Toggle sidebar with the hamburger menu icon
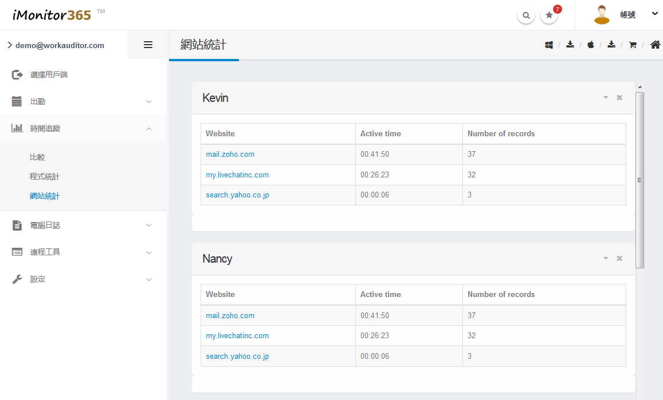 (x=148, y=45)
